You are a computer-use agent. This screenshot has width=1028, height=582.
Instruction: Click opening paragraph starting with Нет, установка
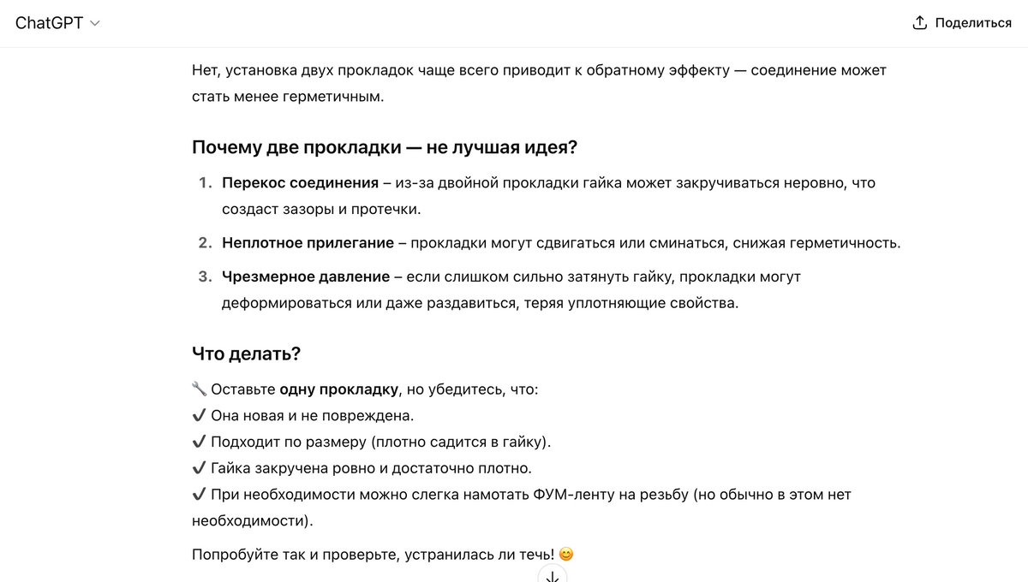tap(539, 83)
